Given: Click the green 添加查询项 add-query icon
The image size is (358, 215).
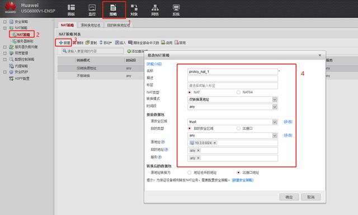Looking at the screenshot, I should pyautogui.click(x=129, y=51).
